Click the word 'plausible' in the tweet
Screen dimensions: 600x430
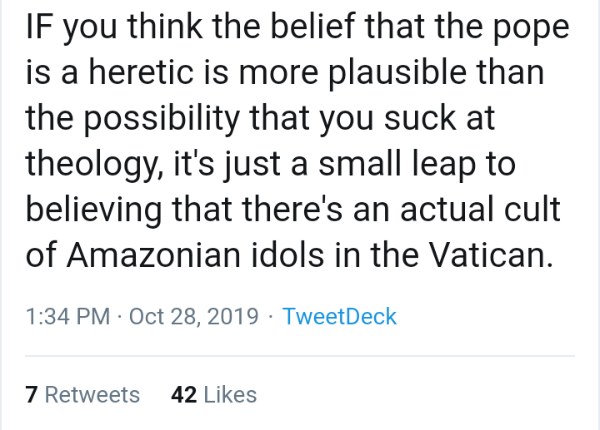(397, 72)
